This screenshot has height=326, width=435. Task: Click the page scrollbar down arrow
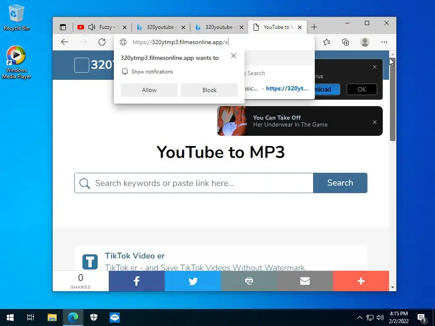pos(393,287)
